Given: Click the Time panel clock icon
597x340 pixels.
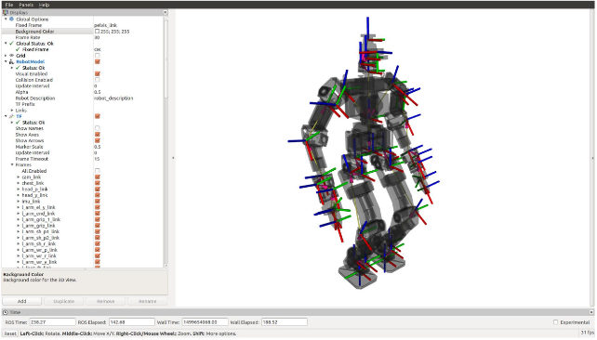Looking at the screenshot, I should tap(6, 312).
